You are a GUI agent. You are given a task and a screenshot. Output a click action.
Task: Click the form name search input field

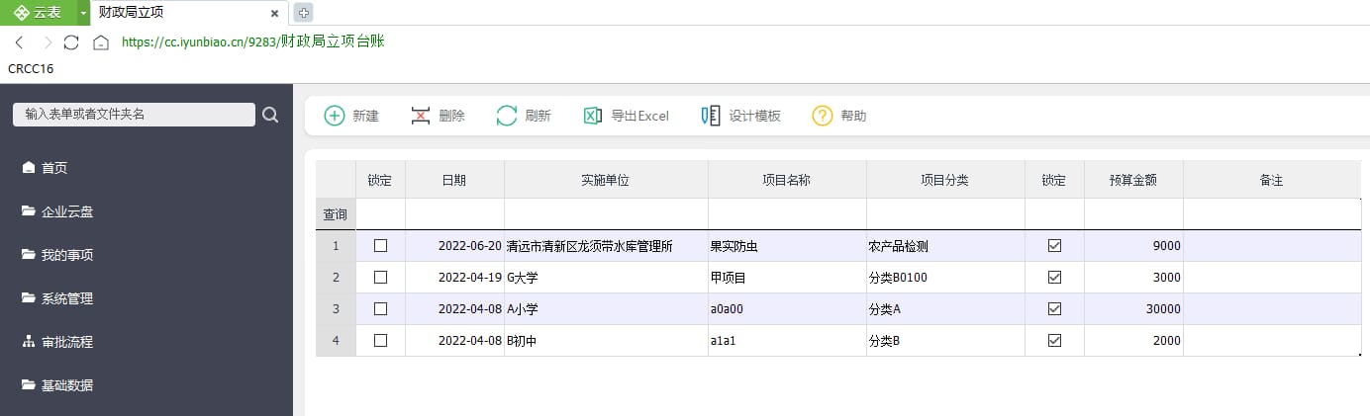134,115
